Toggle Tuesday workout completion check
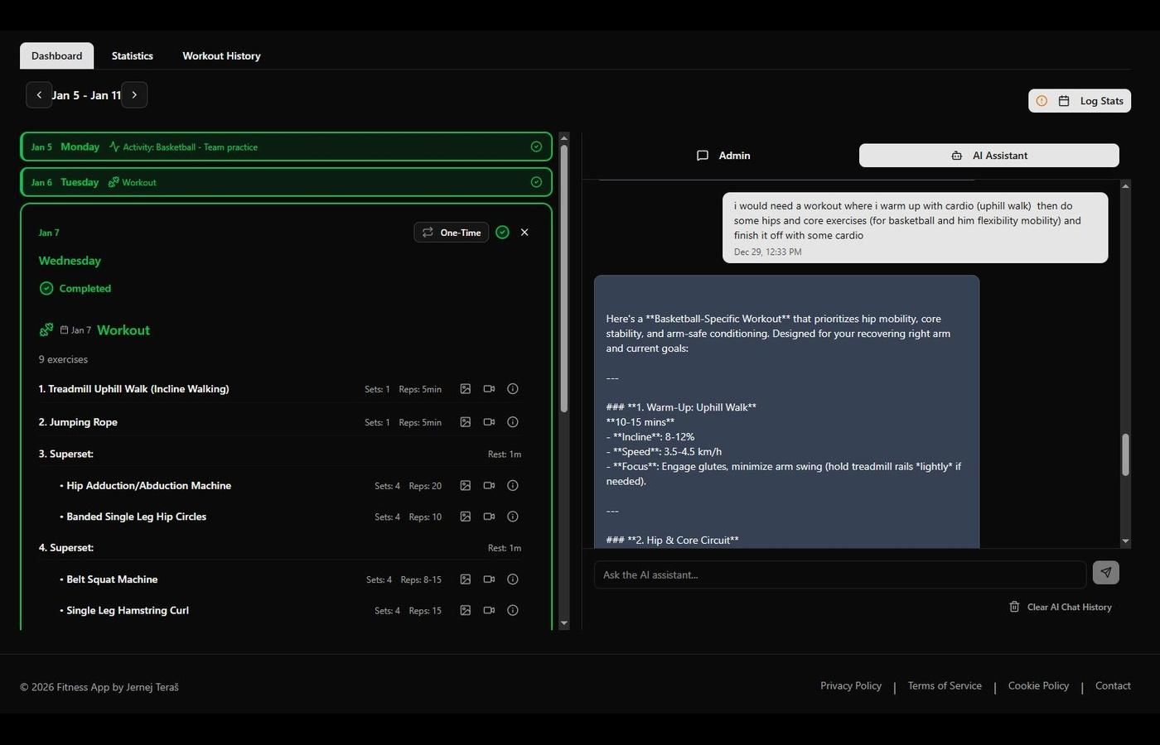The image size is (1160, 745). click(536, 182)
